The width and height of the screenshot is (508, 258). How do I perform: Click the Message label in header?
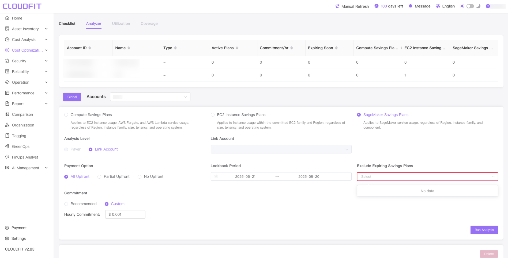coord(423,6)
